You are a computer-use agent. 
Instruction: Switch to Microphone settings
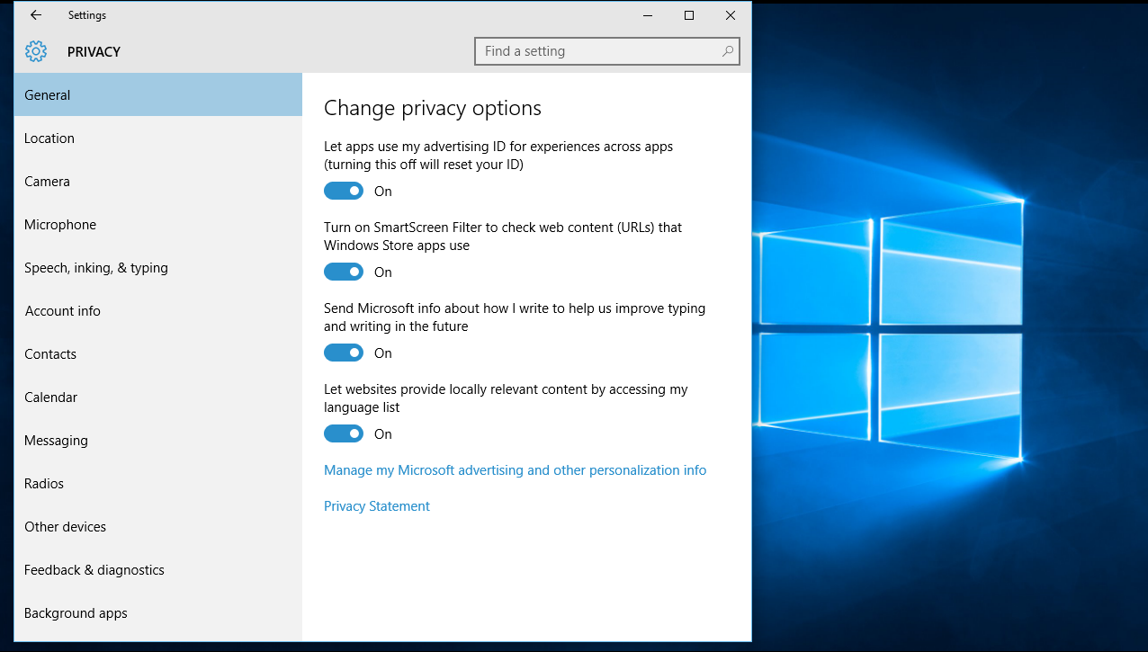(59, 224)
